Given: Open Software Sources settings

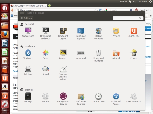Looking at the screenshot, I should [81, 99].
